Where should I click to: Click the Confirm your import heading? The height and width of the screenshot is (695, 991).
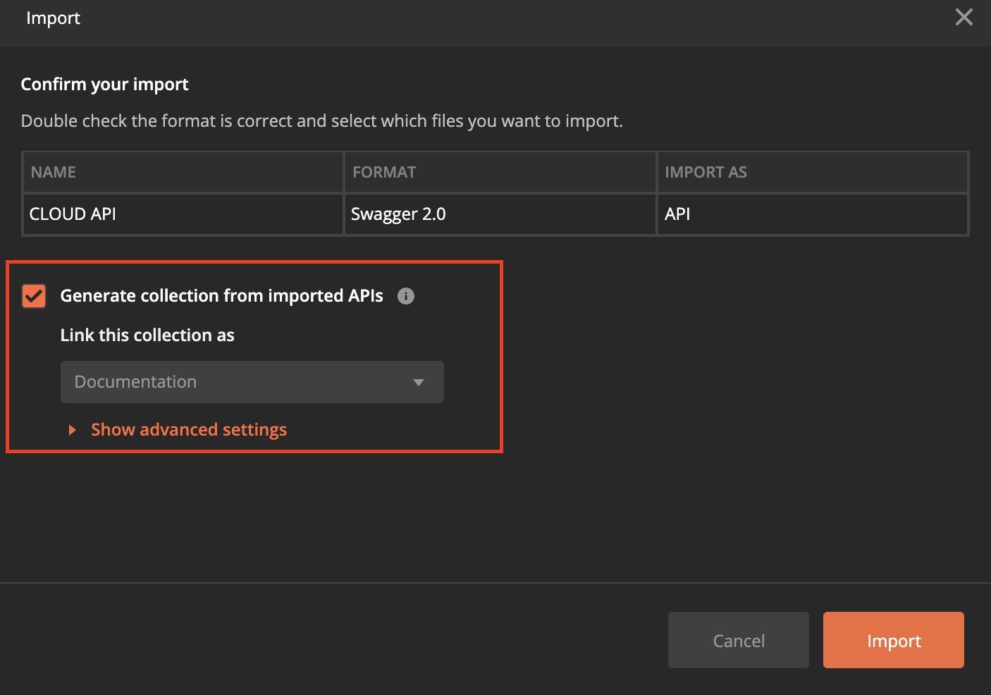click(104, 85)
